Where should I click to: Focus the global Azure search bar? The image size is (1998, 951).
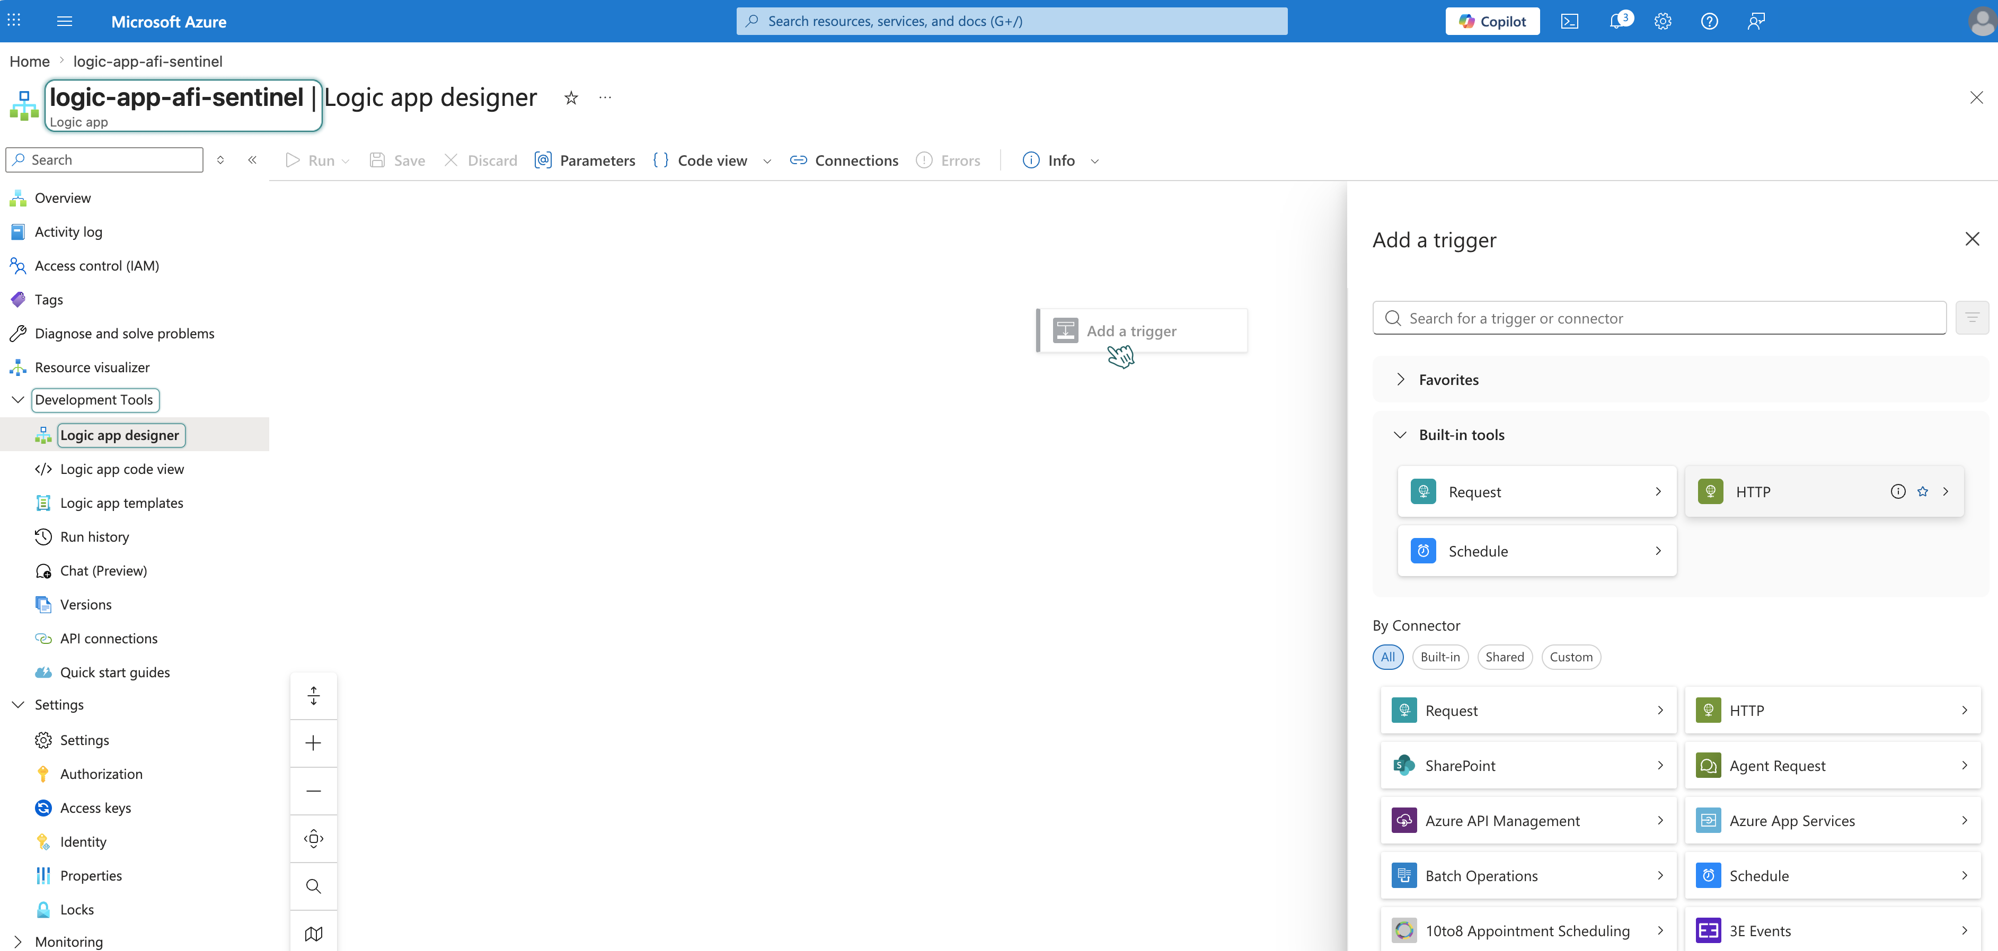[x=1011, y=21]
